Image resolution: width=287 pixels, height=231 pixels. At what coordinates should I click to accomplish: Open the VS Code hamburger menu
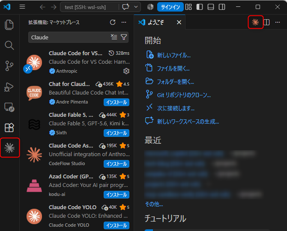tap(22, 7)
